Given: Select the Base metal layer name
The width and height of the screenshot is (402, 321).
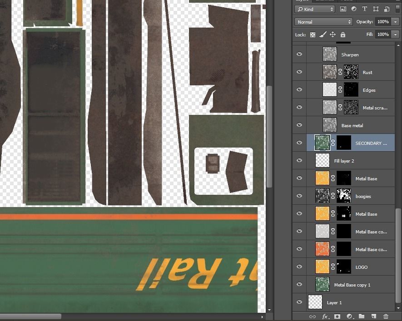Looking at the screenshot, I should click(352, 125).
